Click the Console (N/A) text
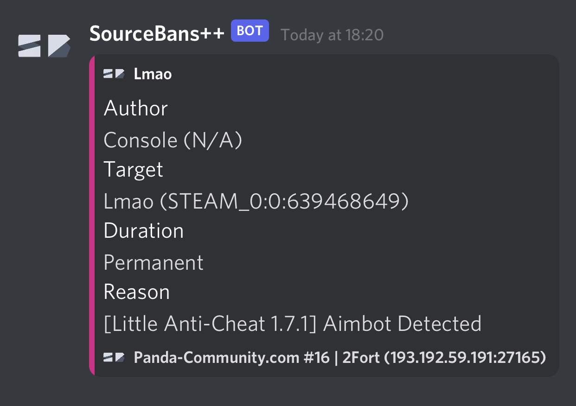Viewport: 576px width, 406px height. pyautogui.click(x=173, y=140)
